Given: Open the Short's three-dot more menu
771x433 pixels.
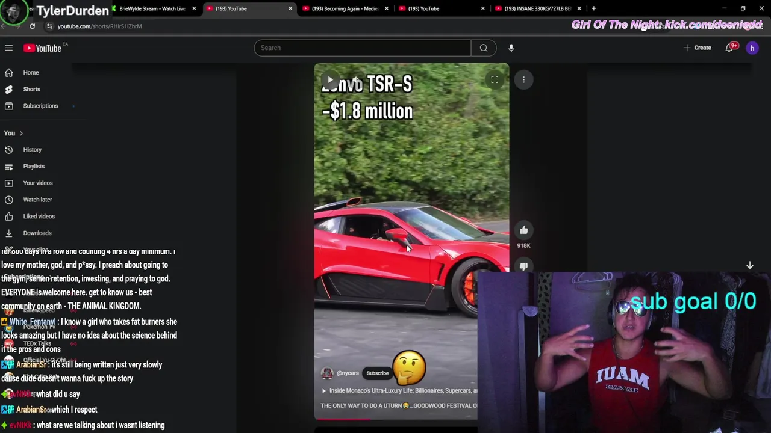Looking at the screenshot, I should (523, 79).
